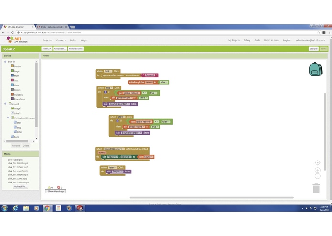Open the Guide link
332x236 pixels.
pyautogui.click(x=257, y=40)
